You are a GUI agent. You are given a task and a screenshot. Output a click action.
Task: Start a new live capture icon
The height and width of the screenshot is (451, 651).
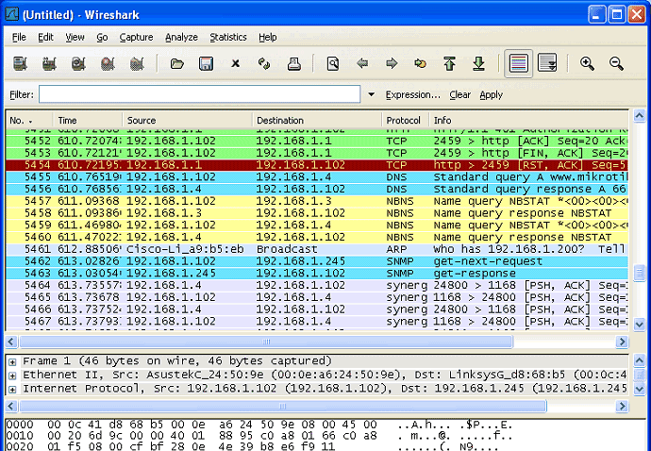tap(78, 63)
